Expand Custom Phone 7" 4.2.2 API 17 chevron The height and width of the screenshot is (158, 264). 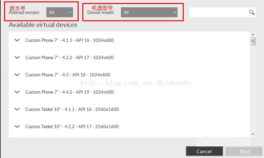[17, 58]
